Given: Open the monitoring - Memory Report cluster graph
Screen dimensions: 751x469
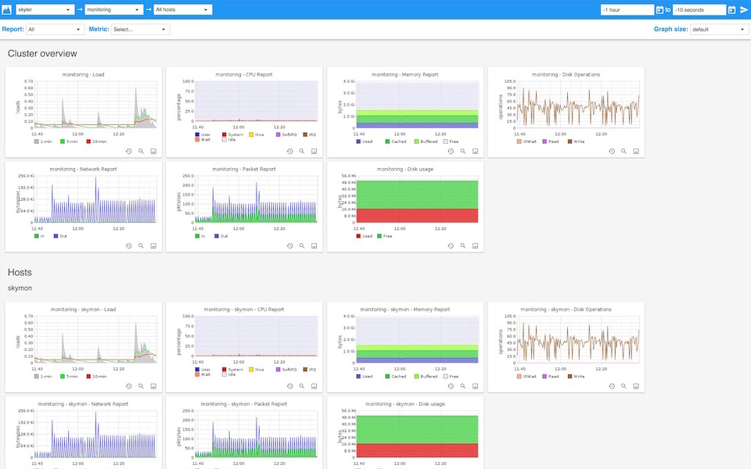Looking at the screenshot, I should (x=406, y=108).
